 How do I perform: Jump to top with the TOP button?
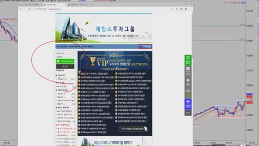click(x=188, y=113)
